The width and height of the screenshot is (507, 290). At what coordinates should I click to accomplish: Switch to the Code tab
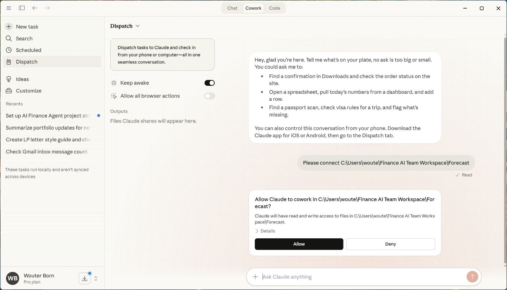click(x=274, y=8)
